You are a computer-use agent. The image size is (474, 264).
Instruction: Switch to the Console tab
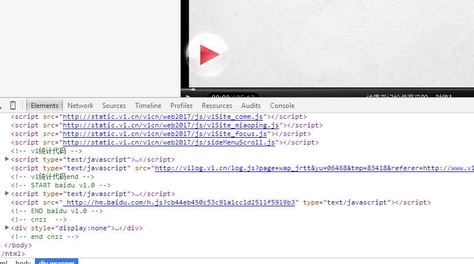pyautogui.click(x=282, y=105)
